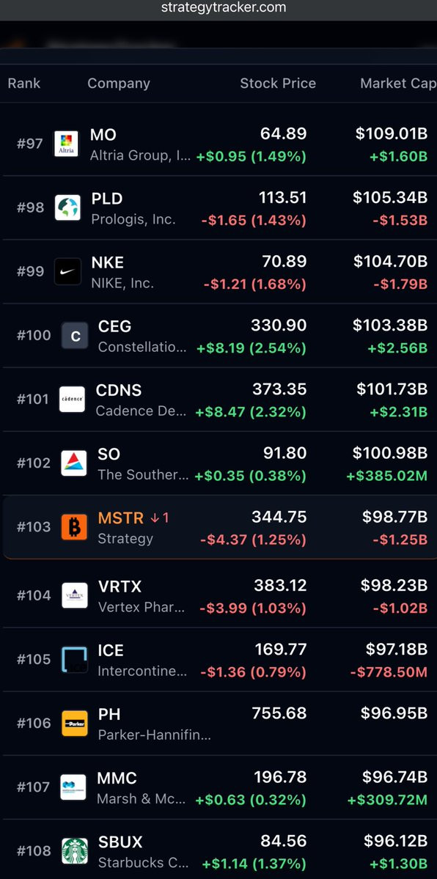Sort by the Stock Price column header
The image size is (437, 879).
pos(278,84)
